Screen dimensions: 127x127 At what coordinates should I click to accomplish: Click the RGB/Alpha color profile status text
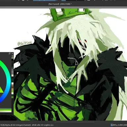click(x=27, y=125)
